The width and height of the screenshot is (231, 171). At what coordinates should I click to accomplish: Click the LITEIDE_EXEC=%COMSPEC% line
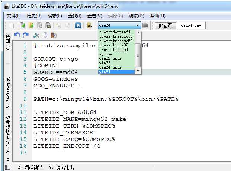pyautogui.click(x=74, y=139)
